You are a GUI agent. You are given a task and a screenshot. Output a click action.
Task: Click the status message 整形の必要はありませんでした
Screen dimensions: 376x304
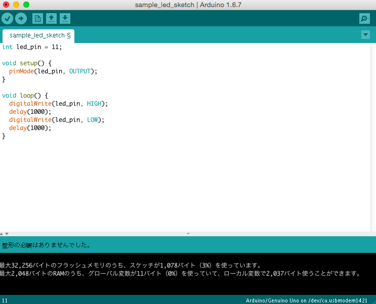46,245
